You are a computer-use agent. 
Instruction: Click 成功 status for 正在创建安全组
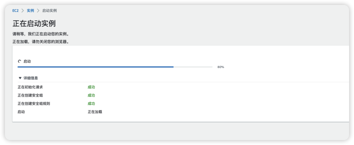click(x=91, y=95)
